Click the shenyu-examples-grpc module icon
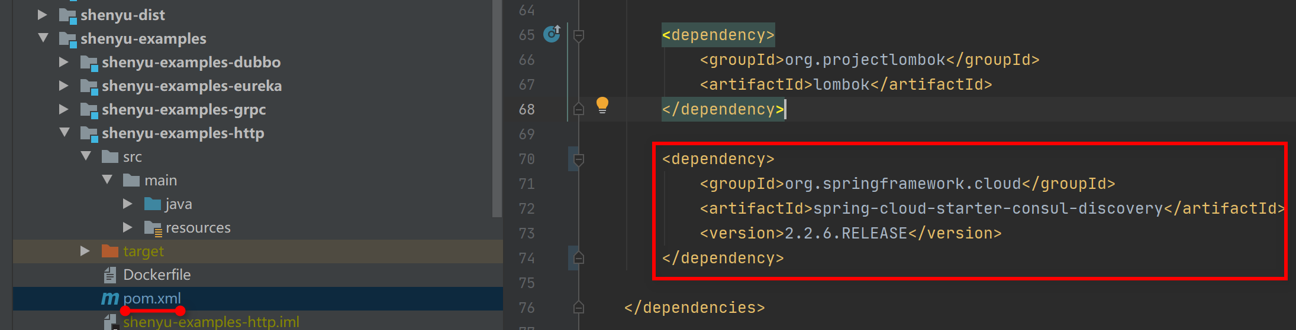This screenshot has width=1296, height=330. point(89,110)
